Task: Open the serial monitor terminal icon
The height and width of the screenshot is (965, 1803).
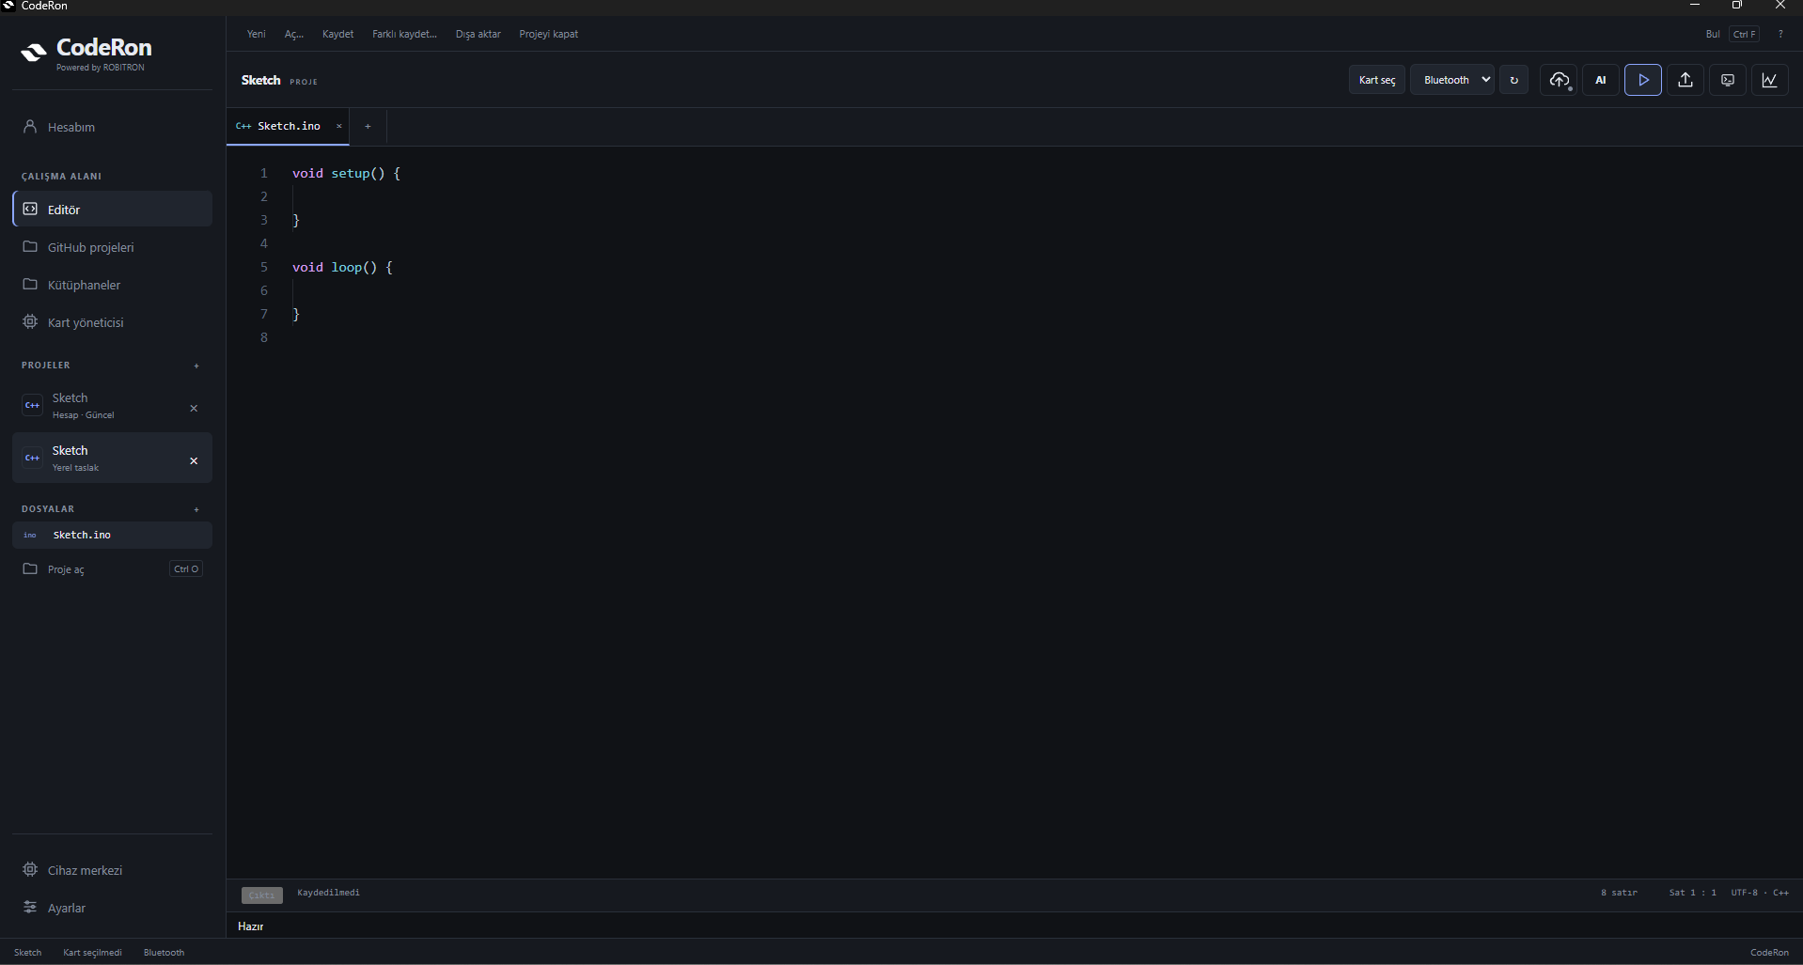Action: coord(1727,80)
